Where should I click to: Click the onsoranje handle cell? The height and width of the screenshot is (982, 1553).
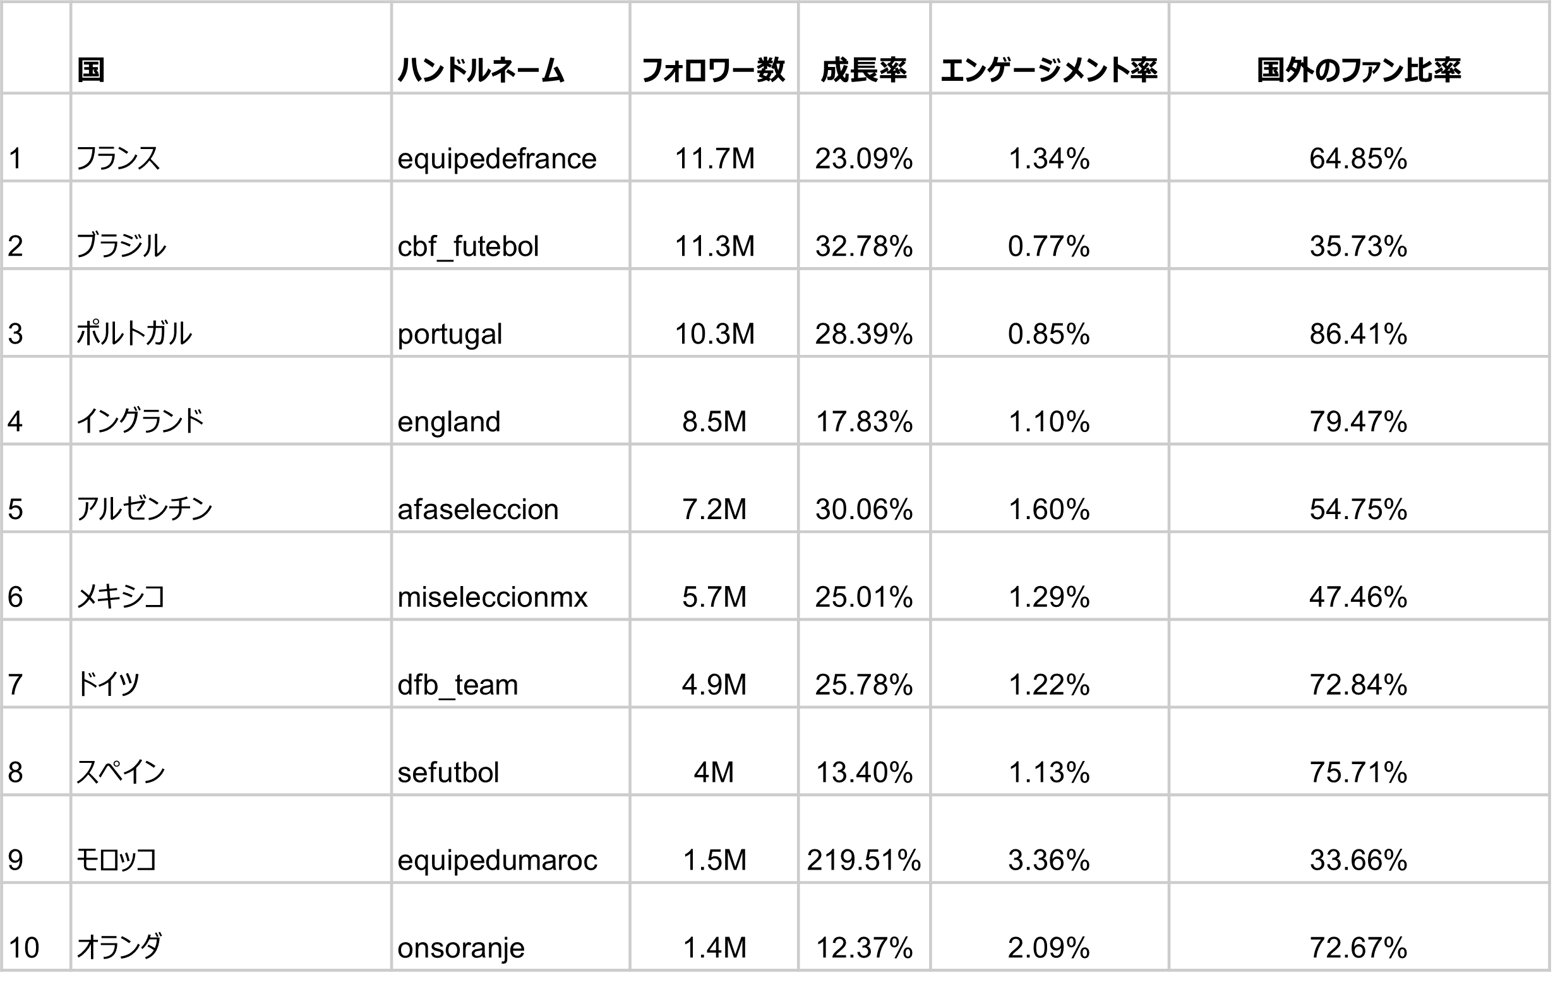510,926
